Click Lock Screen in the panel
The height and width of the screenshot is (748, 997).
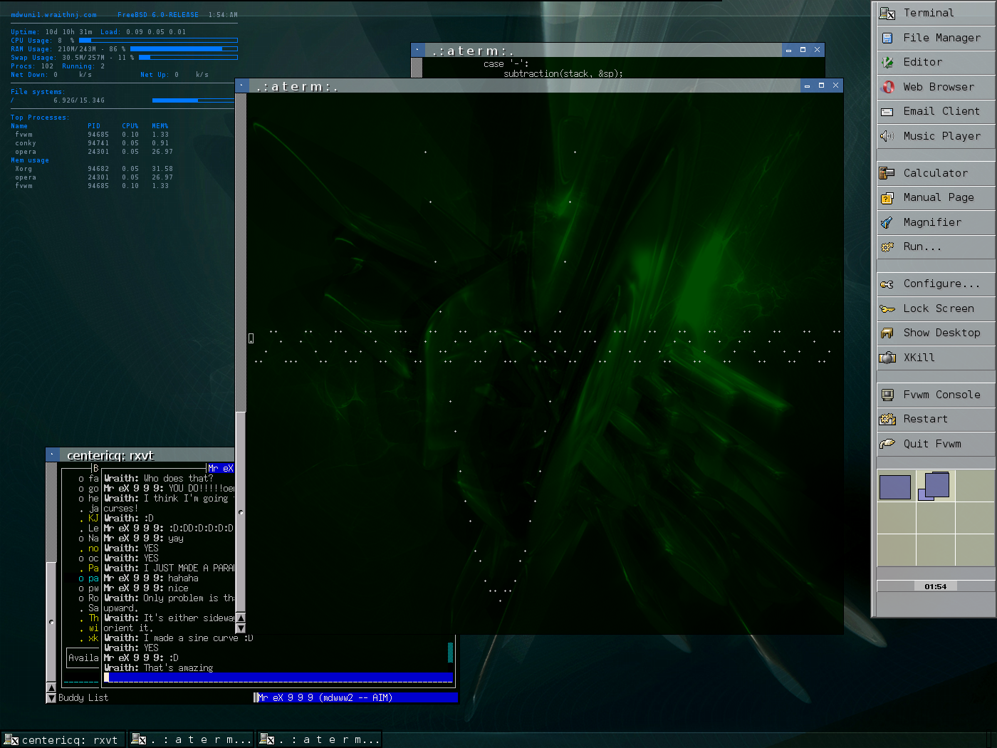(x=938, y=308)
